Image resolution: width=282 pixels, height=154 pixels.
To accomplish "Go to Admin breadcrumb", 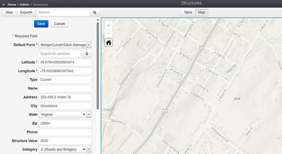I will (x=25, y=5).
